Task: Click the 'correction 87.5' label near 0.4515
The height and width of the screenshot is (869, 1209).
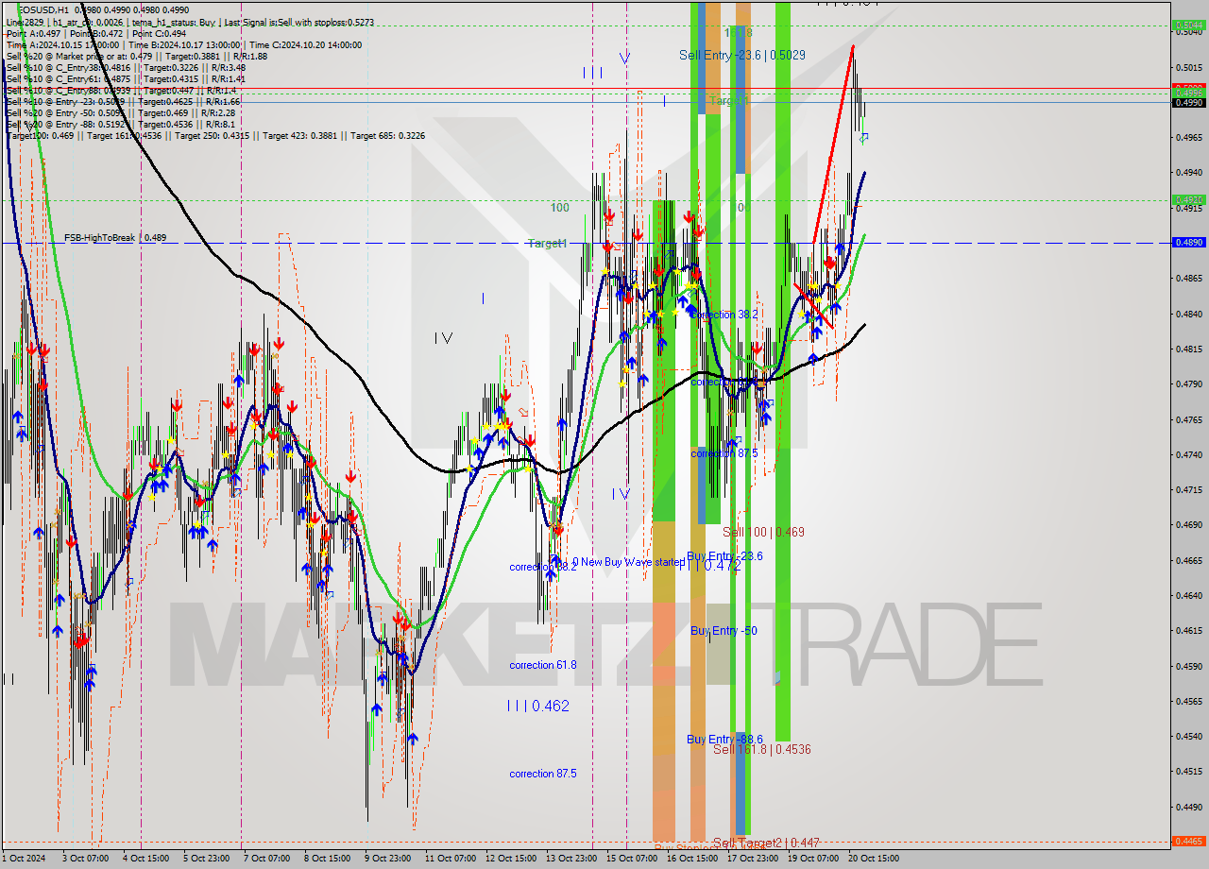Action: point(543,774)
